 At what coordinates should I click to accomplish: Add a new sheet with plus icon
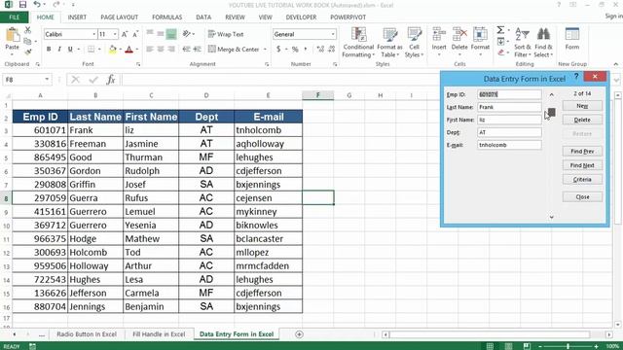(299, 334)
